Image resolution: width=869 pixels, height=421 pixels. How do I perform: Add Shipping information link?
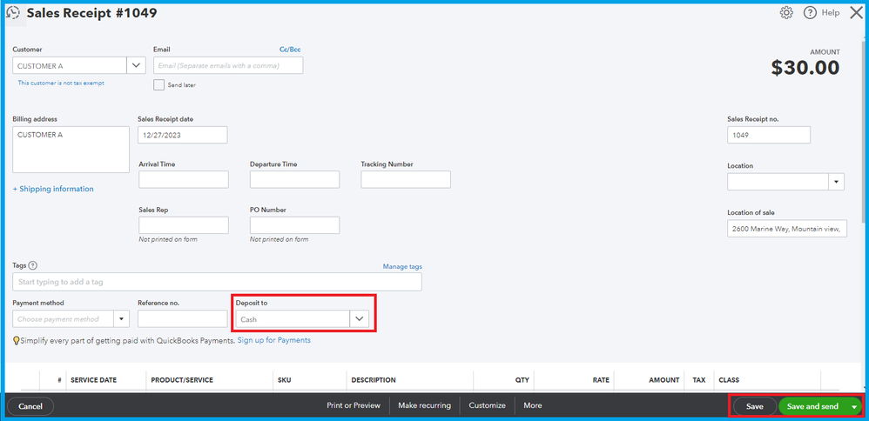53,189
